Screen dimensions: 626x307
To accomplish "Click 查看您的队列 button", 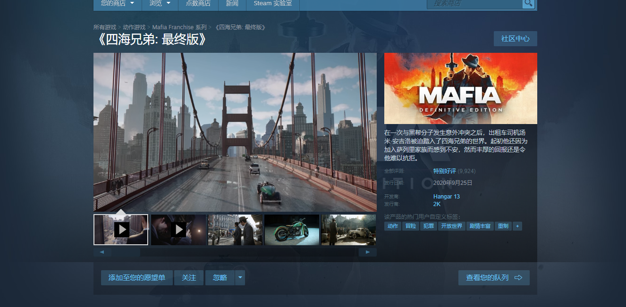I will tap(494, 278).
